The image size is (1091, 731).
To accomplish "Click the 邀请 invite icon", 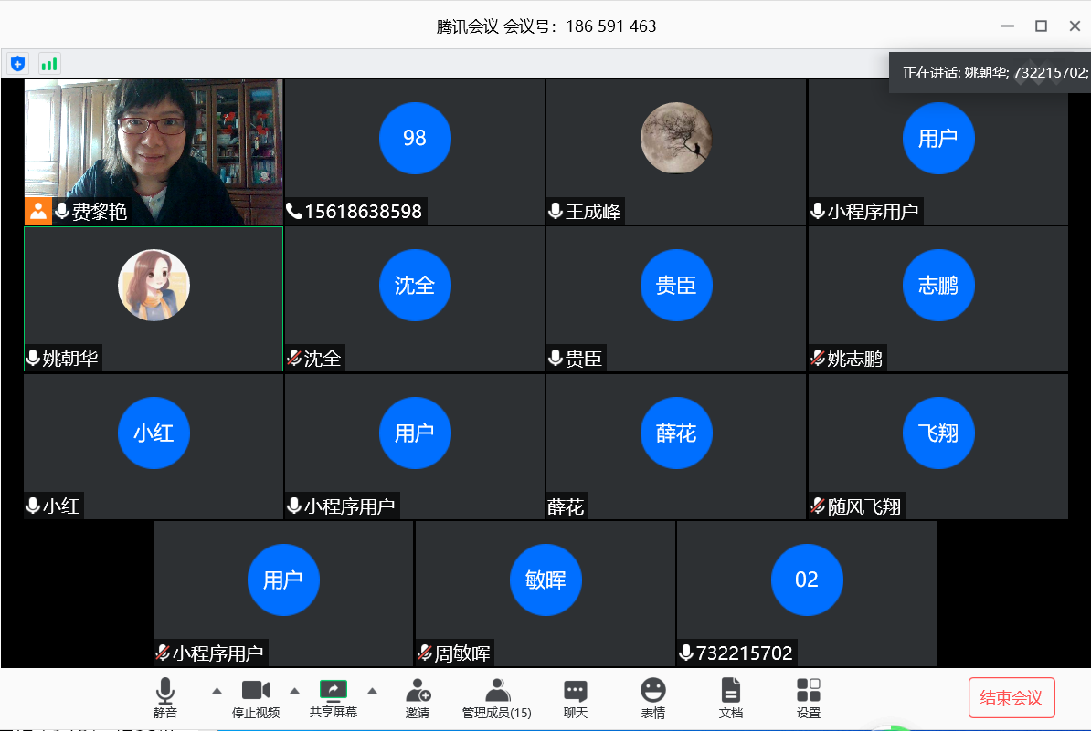I will click(x=418, y=692).
